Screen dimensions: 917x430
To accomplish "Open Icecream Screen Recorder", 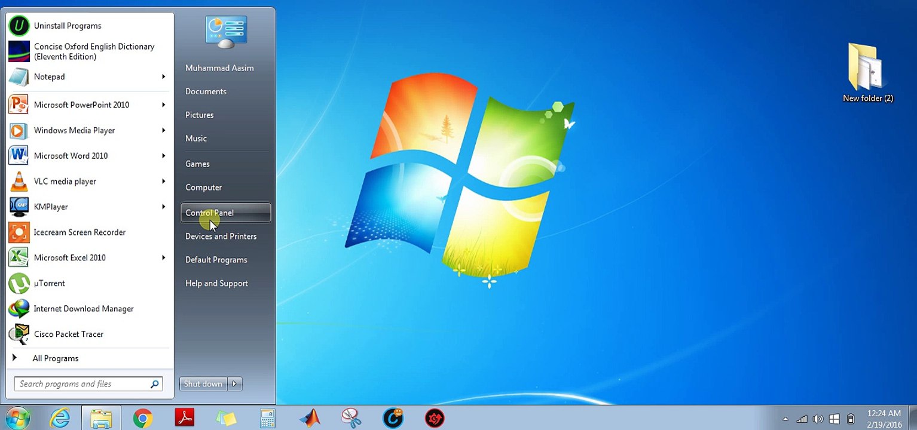I will point(90,232).
